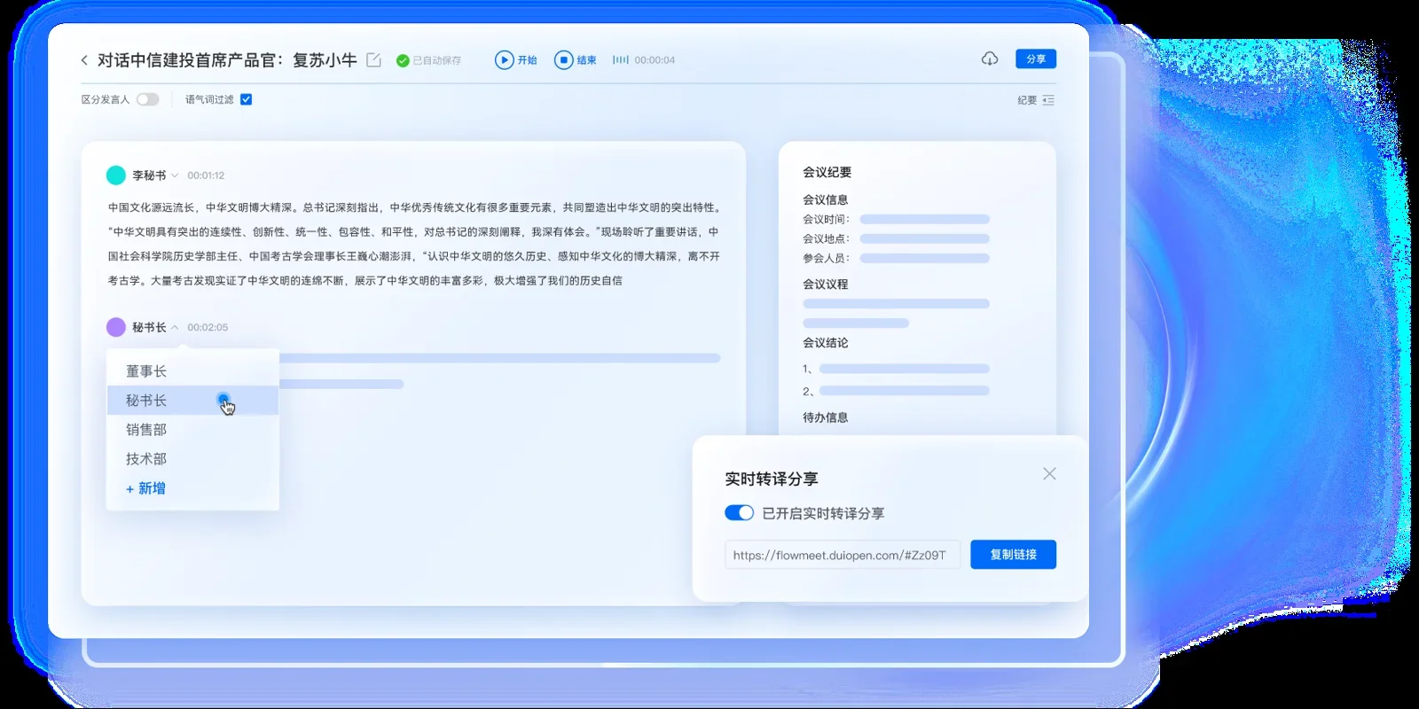Select 董事长 from the speaker list
Image resolution: width=1419 pixels, height=709 pixels.
coord(192,371)
